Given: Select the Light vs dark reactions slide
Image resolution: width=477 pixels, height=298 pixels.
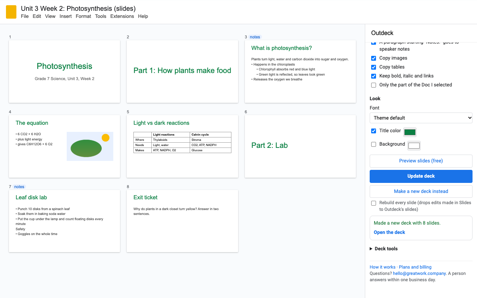Looking at the screenshot, I should (182, 146).
